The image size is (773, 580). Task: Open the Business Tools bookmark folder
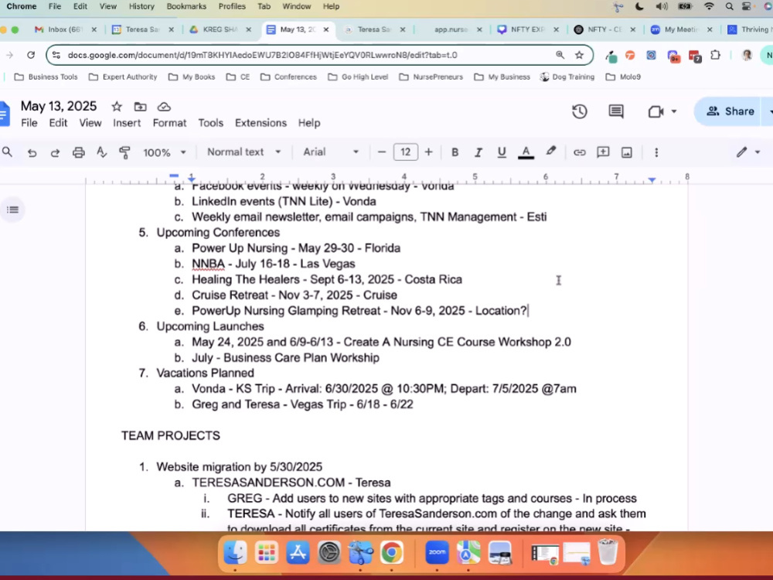tap(46, 77)
